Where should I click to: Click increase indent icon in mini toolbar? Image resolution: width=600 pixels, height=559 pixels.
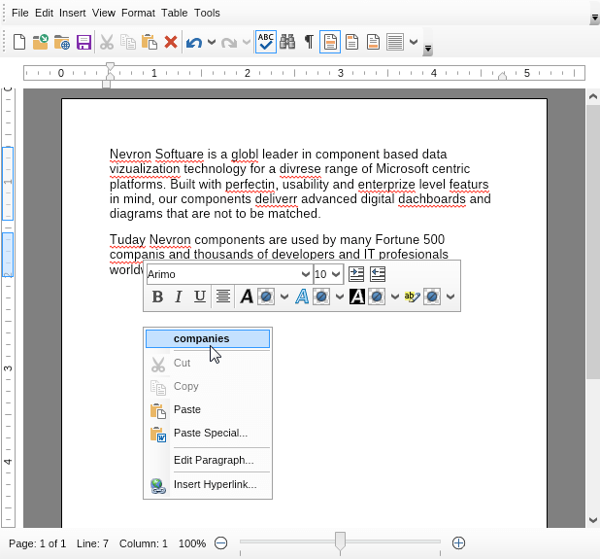pyautogui.click(x=356, y=274)
